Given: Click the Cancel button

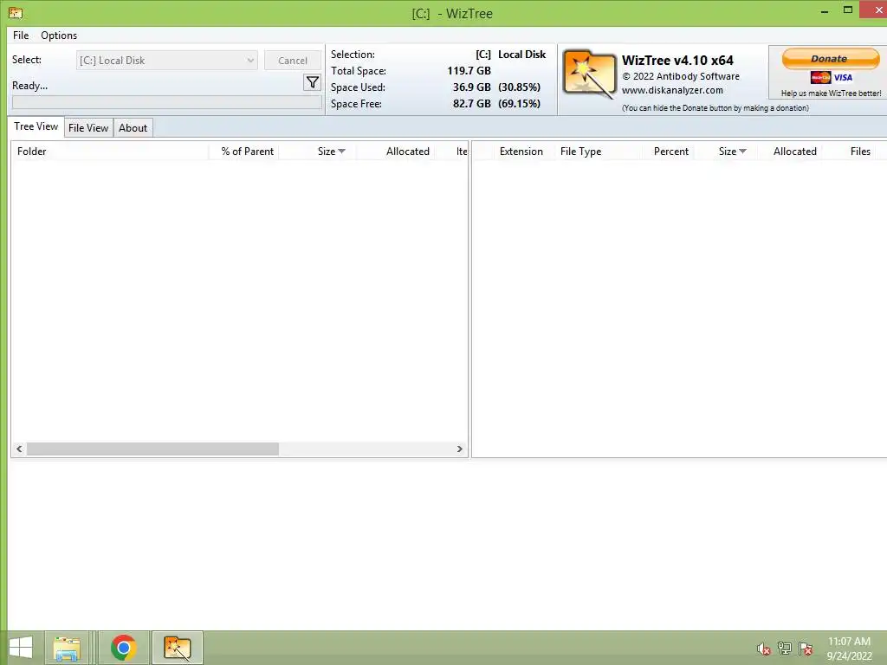Looking at the screenshot, I should pyautogui.click(x=293, y=61).
